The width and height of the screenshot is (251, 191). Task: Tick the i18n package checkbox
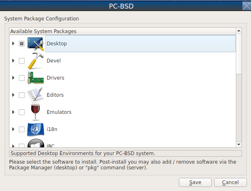click(22, 129)
